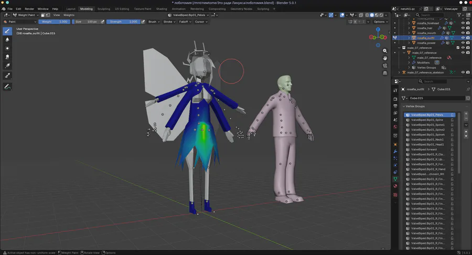Open the File menu
The width and height of the screenshot is (472, 255).
tap(10, 9)
